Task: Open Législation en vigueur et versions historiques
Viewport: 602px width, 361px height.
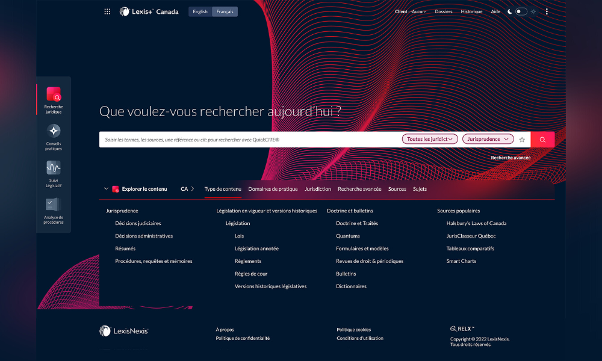Action: pyautogui.click(x=267, y=211)
